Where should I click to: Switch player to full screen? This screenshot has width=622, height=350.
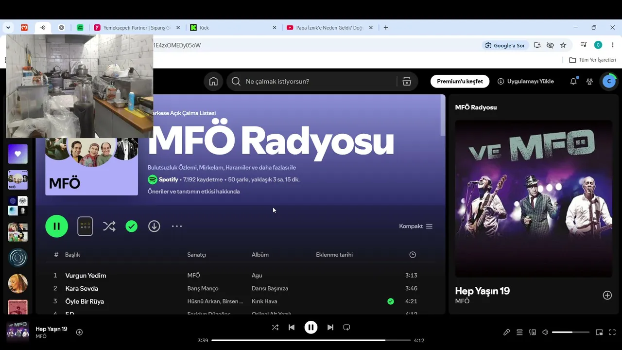(x=612, y=332)
